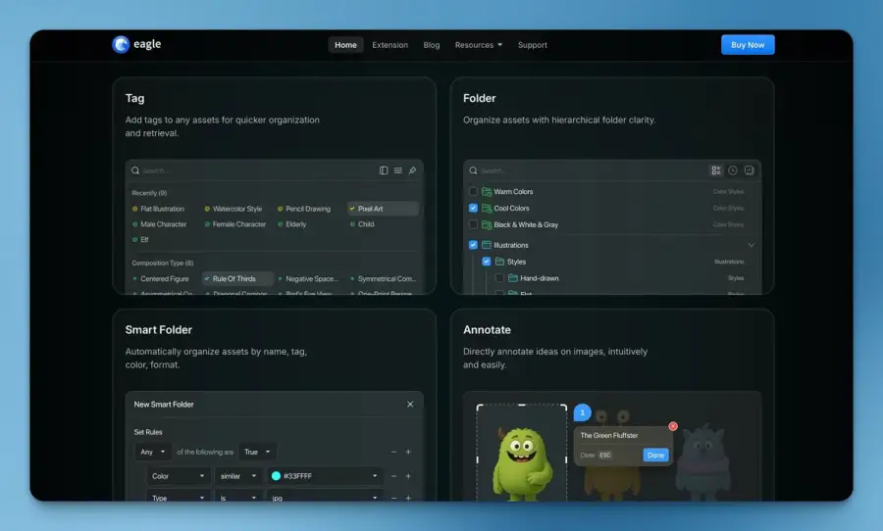
Task: Click the Illustrations folder icon
Action: [487, 245]
